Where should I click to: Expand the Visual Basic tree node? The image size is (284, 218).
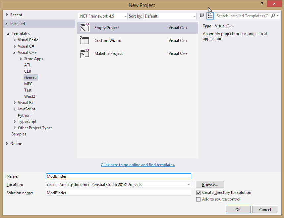15,40
